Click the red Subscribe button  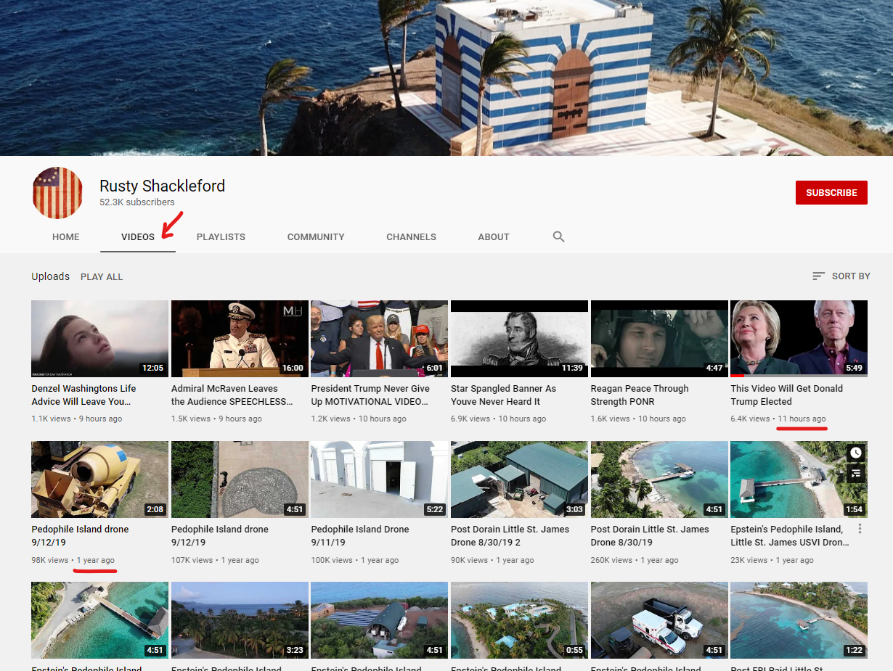click(x=831, y=192)
